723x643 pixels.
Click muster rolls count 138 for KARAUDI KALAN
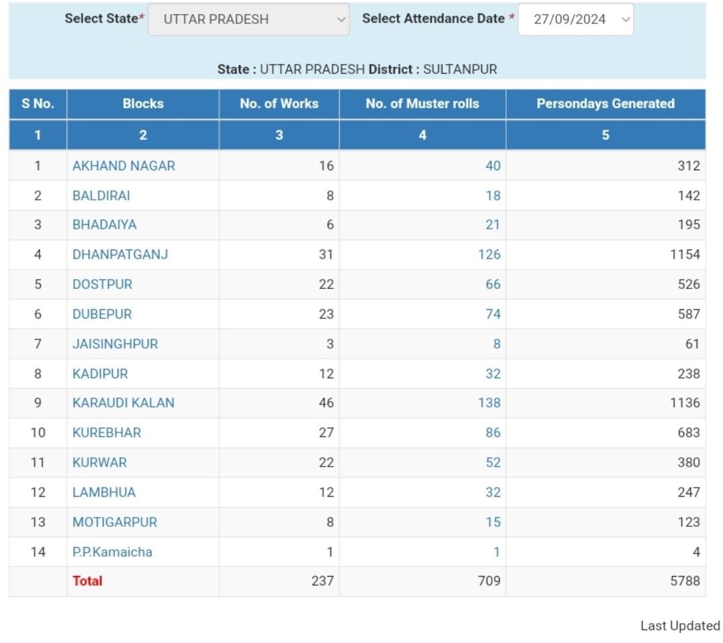tap(489, 403)
